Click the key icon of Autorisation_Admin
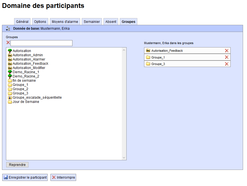The height and width of the screenshot is (186, 247). [10, 55]
